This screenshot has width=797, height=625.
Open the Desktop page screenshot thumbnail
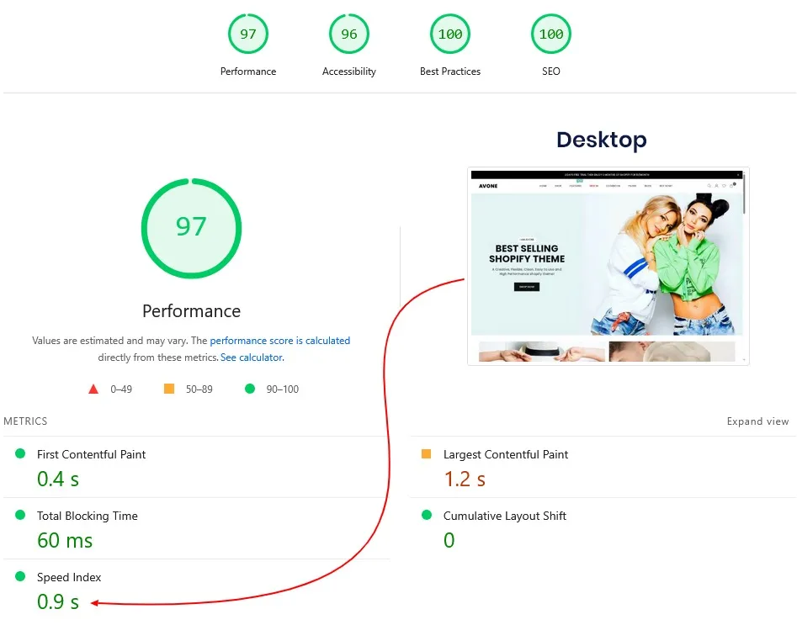click(608, 266)
